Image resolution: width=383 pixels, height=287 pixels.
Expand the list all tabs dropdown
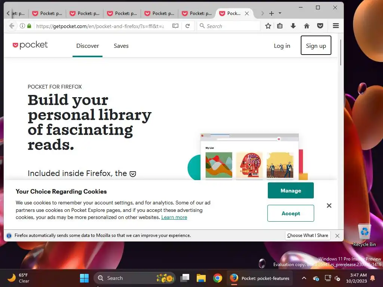[280, 13]
